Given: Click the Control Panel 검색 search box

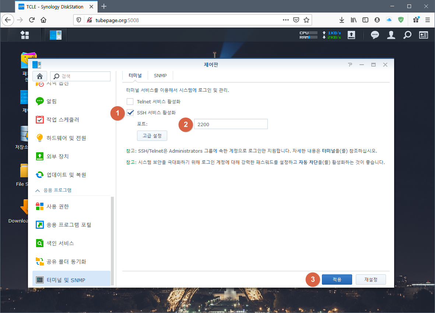Looking at the screenshot, I should click(80, 76).
